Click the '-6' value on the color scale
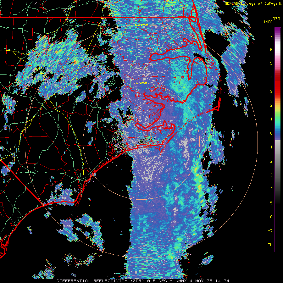This screenshot has width=283, height=283. 270,217
